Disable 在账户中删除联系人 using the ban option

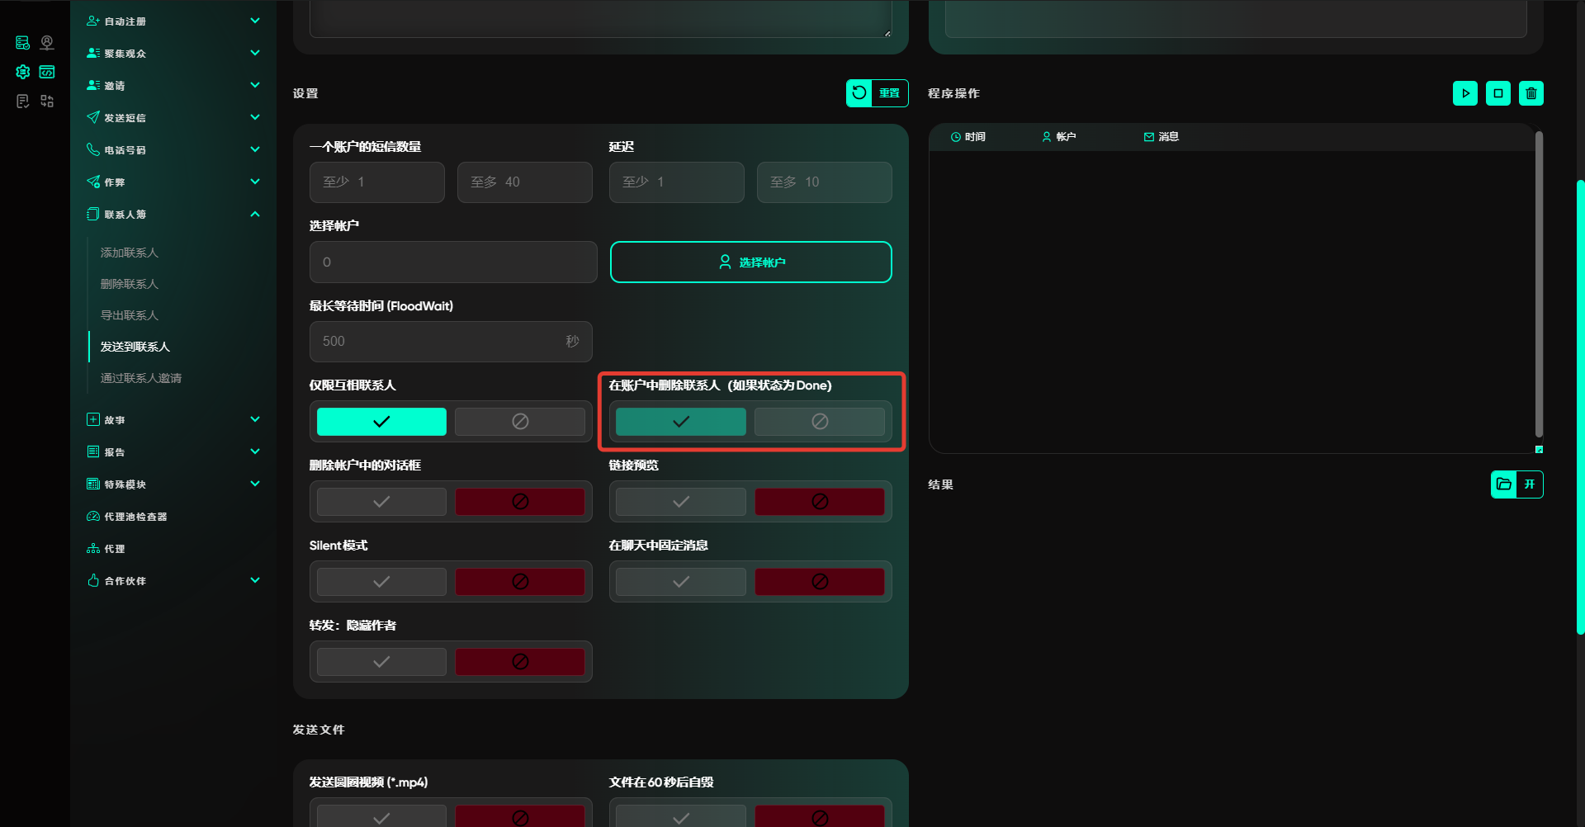[x=819, y=422]
